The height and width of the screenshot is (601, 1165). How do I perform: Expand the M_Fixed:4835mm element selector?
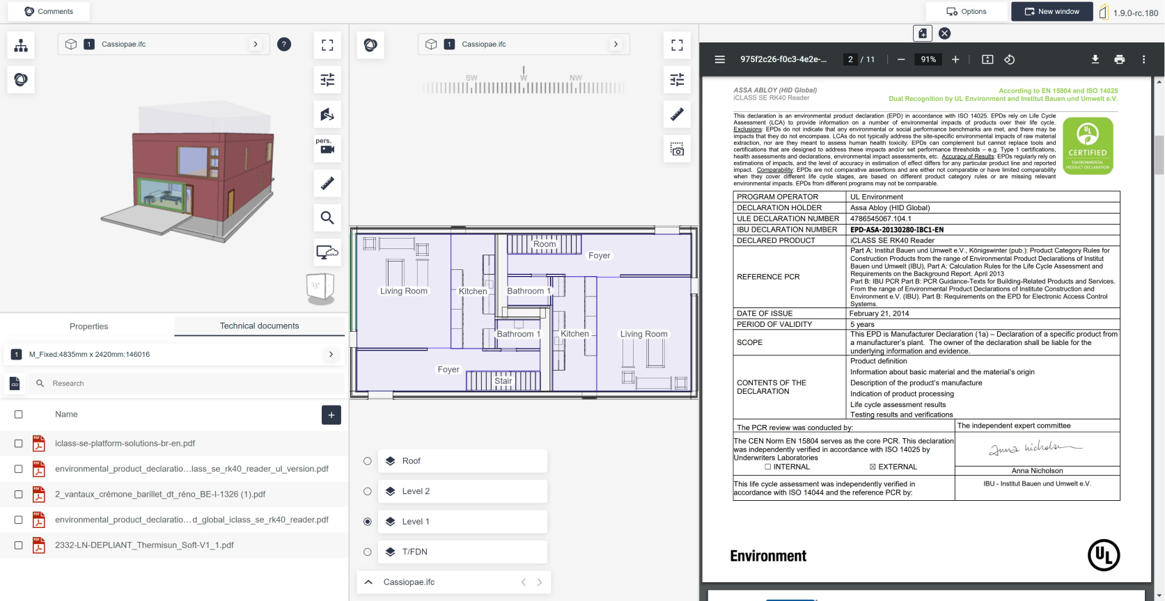click(331, 355)
